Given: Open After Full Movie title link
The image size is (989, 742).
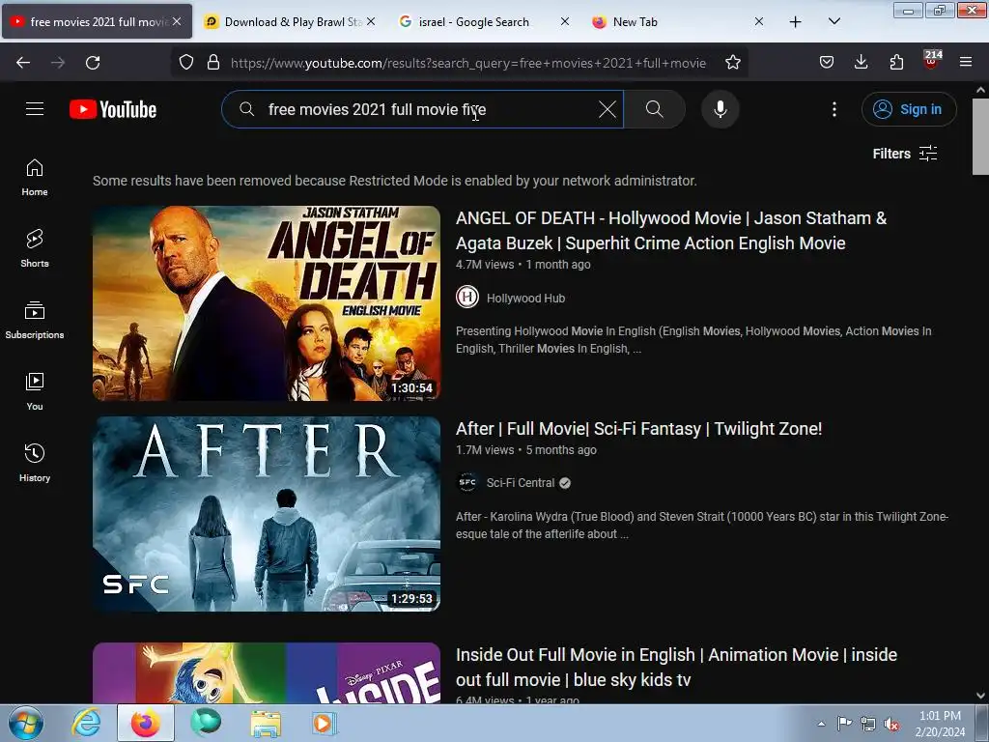Looking at the screenshot, I should [638, 429].
